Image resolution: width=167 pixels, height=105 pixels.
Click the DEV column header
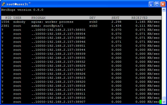point(92,18)
